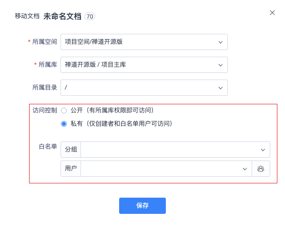Click the 用户 label addon
The height and width of the screenshot is (231, 285).
click(71, 169)
